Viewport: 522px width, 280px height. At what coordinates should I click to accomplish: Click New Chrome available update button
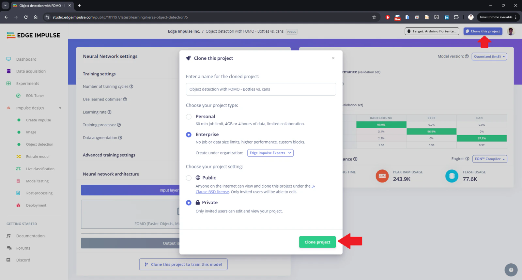click(498, 17)
